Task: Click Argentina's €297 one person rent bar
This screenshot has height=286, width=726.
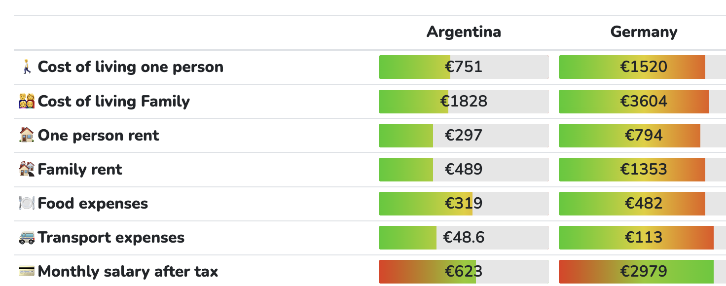Action: click(464, 135)
